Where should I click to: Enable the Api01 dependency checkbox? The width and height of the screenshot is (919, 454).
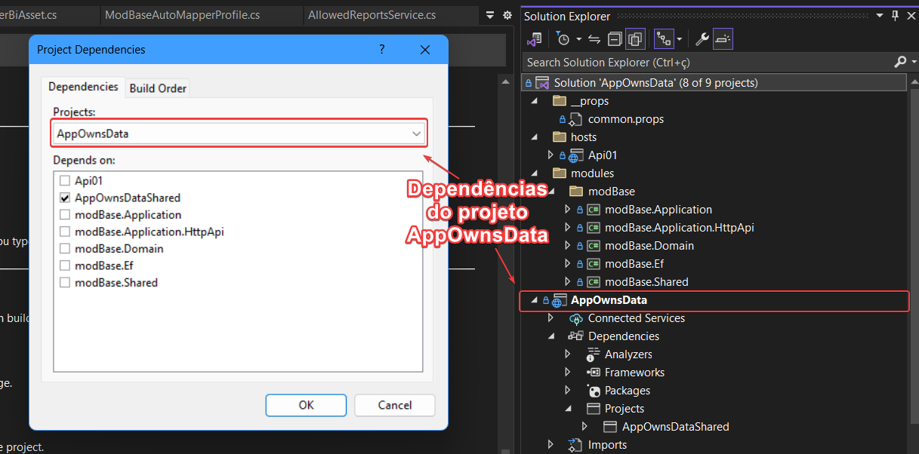65,180
